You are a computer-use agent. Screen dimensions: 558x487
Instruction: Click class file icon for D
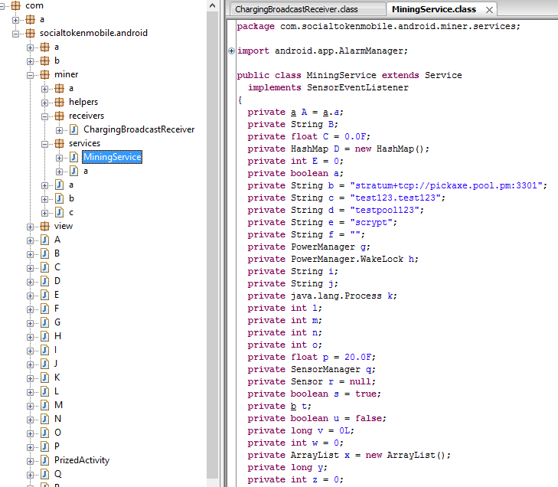(45, 281)
